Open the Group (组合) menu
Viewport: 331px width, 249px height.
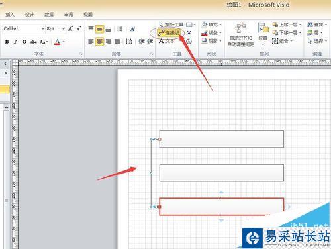click(282, 41)
